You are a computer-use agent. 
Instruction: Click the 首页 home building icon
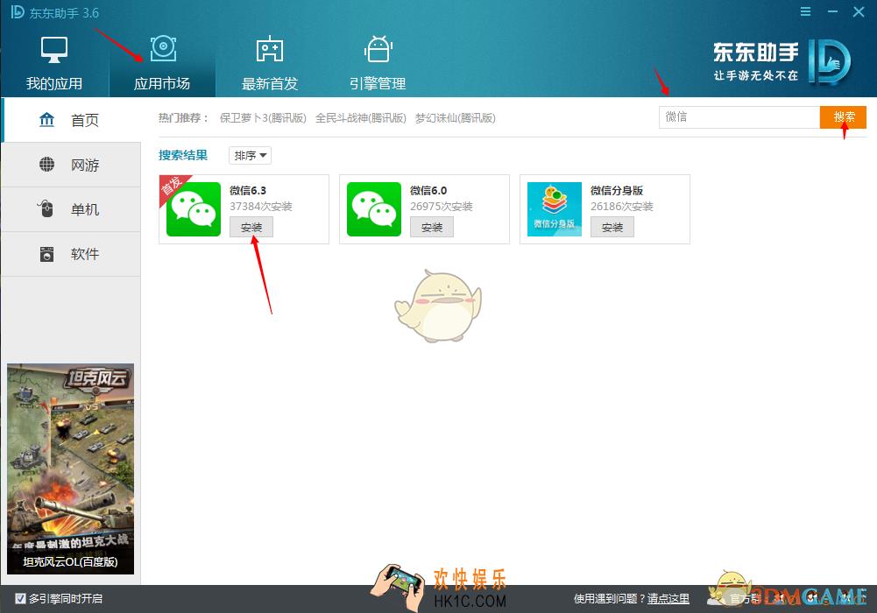coord(47,120)
